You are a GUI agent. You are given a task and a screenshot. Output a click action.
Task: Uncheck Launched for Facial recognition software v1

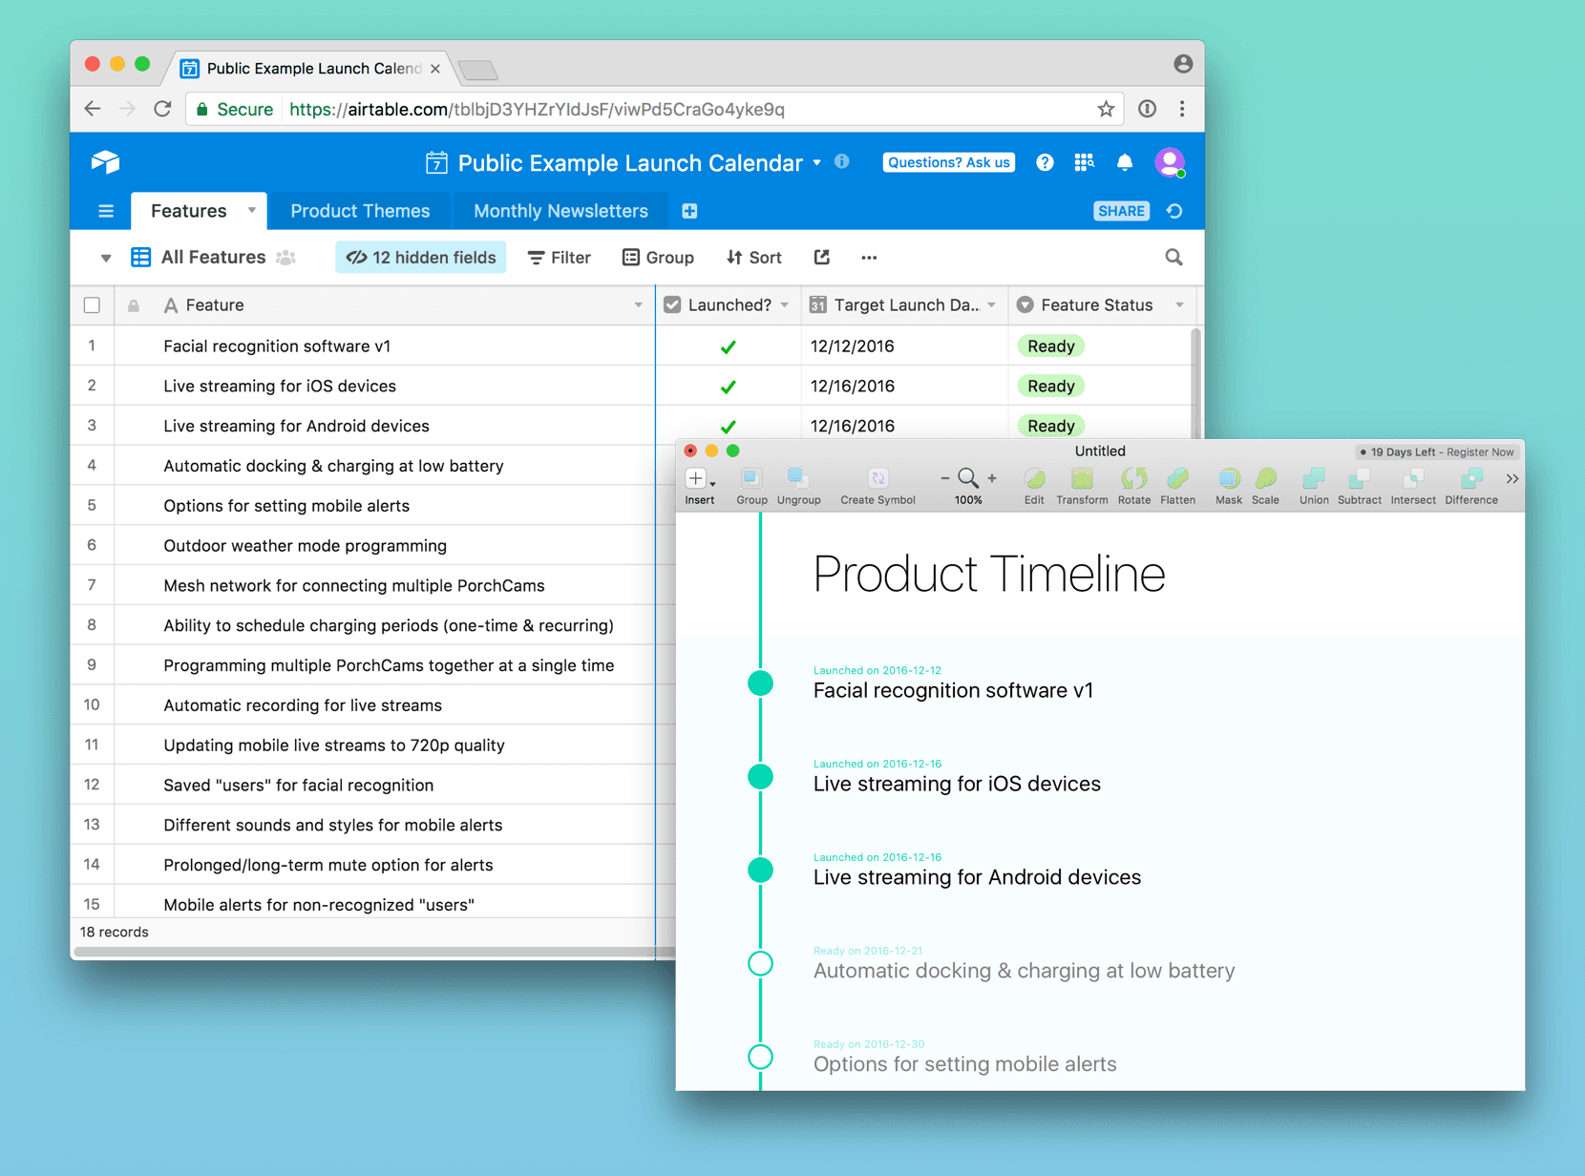(728, 346)
